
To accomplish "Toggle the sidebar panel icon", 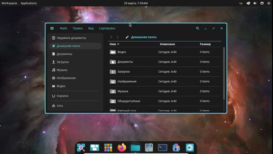I will 52,28.
